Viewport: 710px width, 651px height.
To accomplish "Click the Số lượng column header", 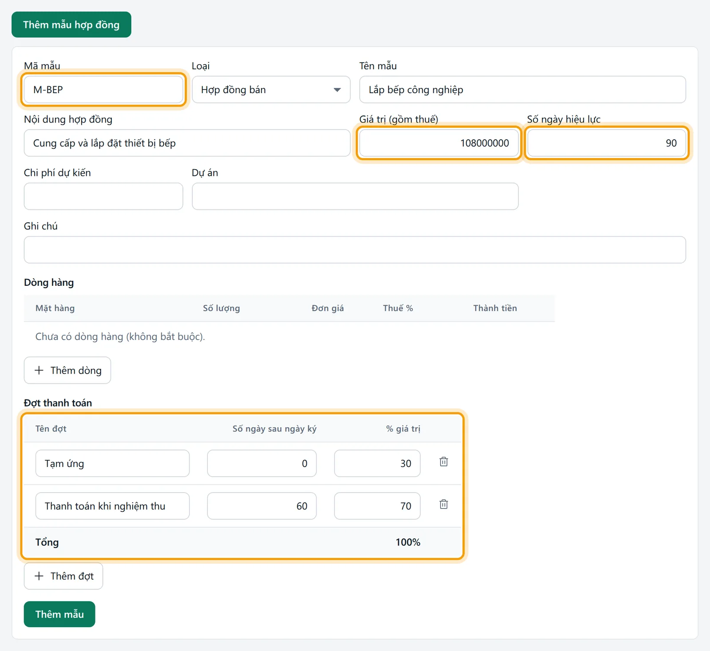I will point(221,308).
